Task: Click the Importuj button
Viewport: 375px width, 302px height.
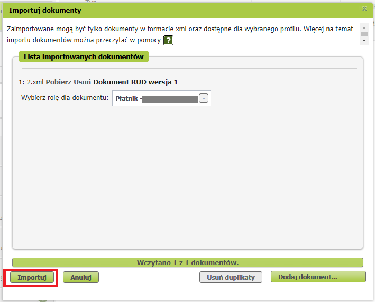Action: [x=32, y=277]
